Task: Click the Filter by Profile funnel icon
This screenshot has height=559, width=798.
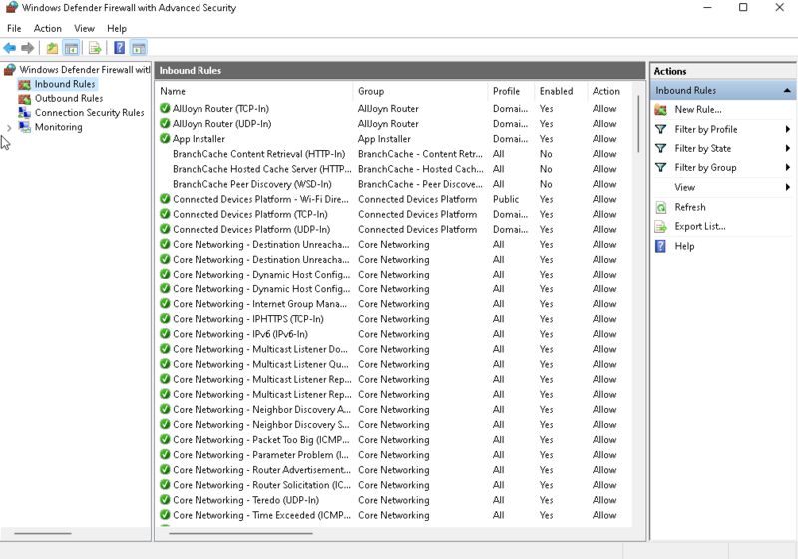Action: tap(661, 129)
